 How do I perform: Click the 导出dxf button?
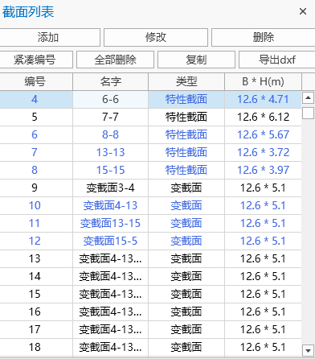pos(277,60)
